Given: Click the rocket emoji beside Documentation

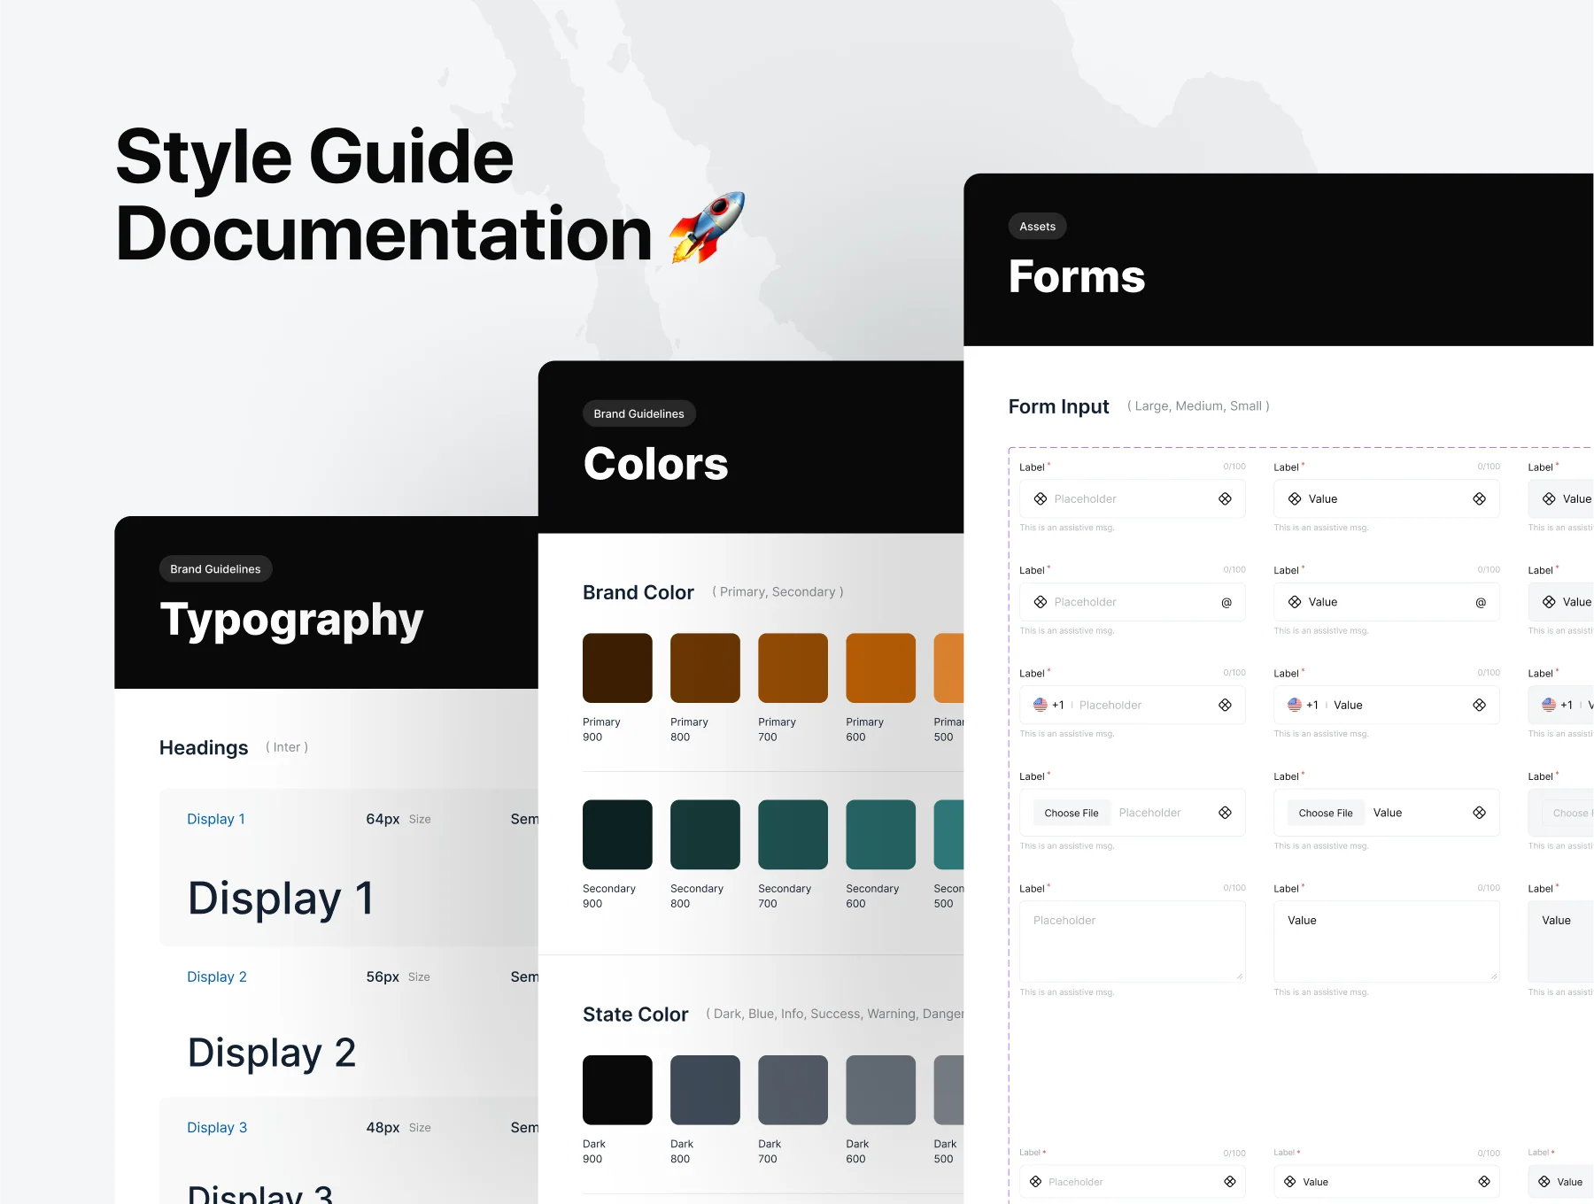Looking at the screenshot, I should (707, 228).
